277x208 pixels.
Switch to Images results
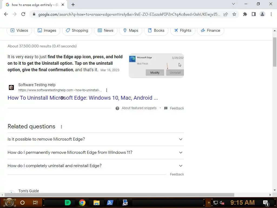47,30
